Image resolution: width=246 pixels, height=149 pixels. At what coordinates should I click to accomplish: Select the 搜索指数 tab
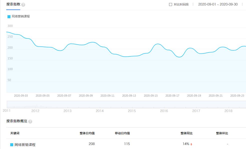coord(13,4)
